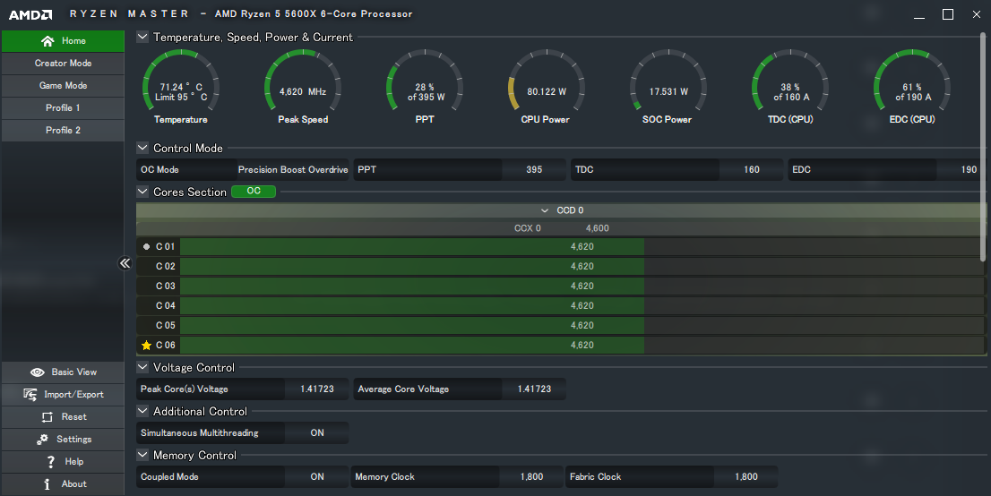This screenshot has width=991, height=496.
Task: Click the Basic View eye icon
Action: (38, 372)
